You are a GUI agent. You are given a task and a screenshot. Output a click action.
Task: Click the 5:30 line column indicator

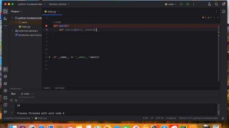point(145,118)
